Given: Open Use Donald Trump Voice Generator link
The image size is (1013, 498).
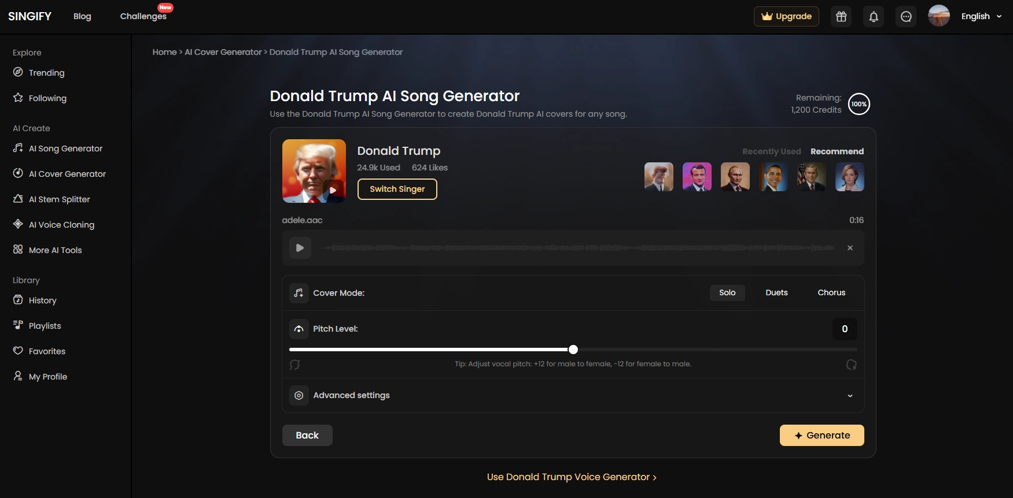Looking at the screenshot, I should [572, 477].
